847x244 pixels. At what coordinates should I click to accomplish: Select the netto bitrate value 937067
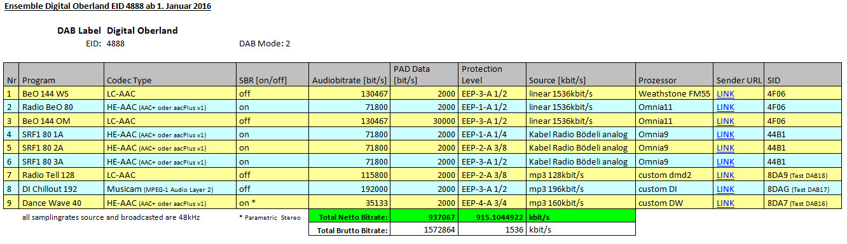tap(424, 216)
